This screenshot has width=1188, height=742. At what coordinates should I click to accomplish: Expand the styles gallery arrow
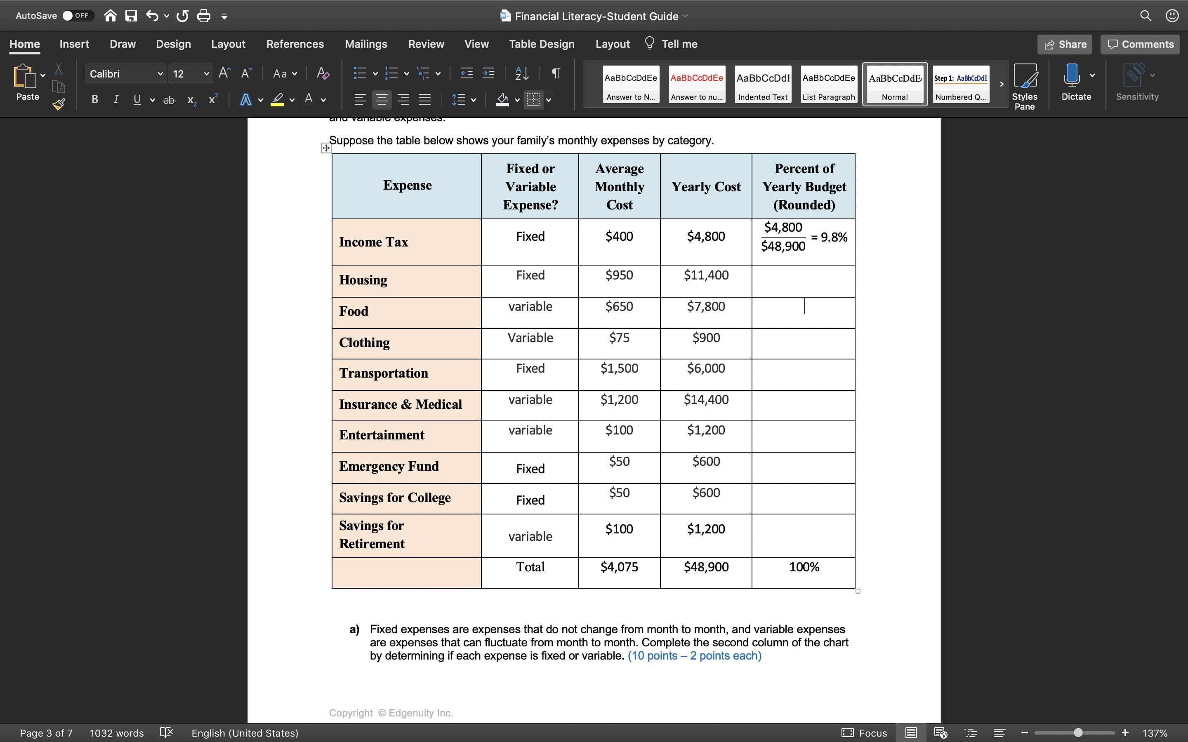pos(1002,84)
